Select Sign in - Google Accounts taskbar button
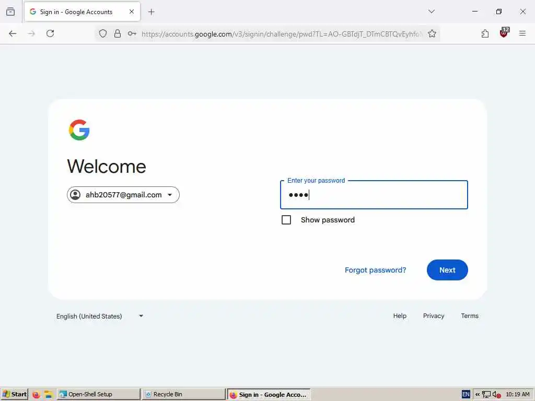 point(269,395)
